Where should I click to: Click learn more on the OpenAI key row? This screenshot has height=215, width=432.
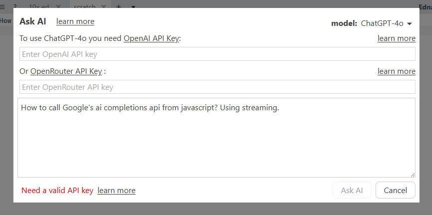[x=396, y=38]
